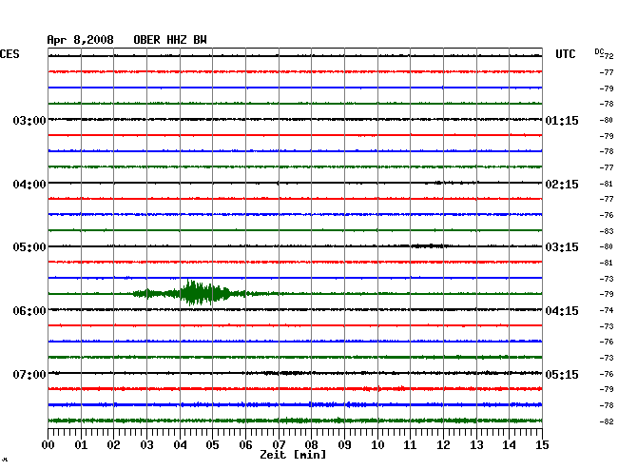
Task: Click the 03 minute axis label
Action: 146,445
